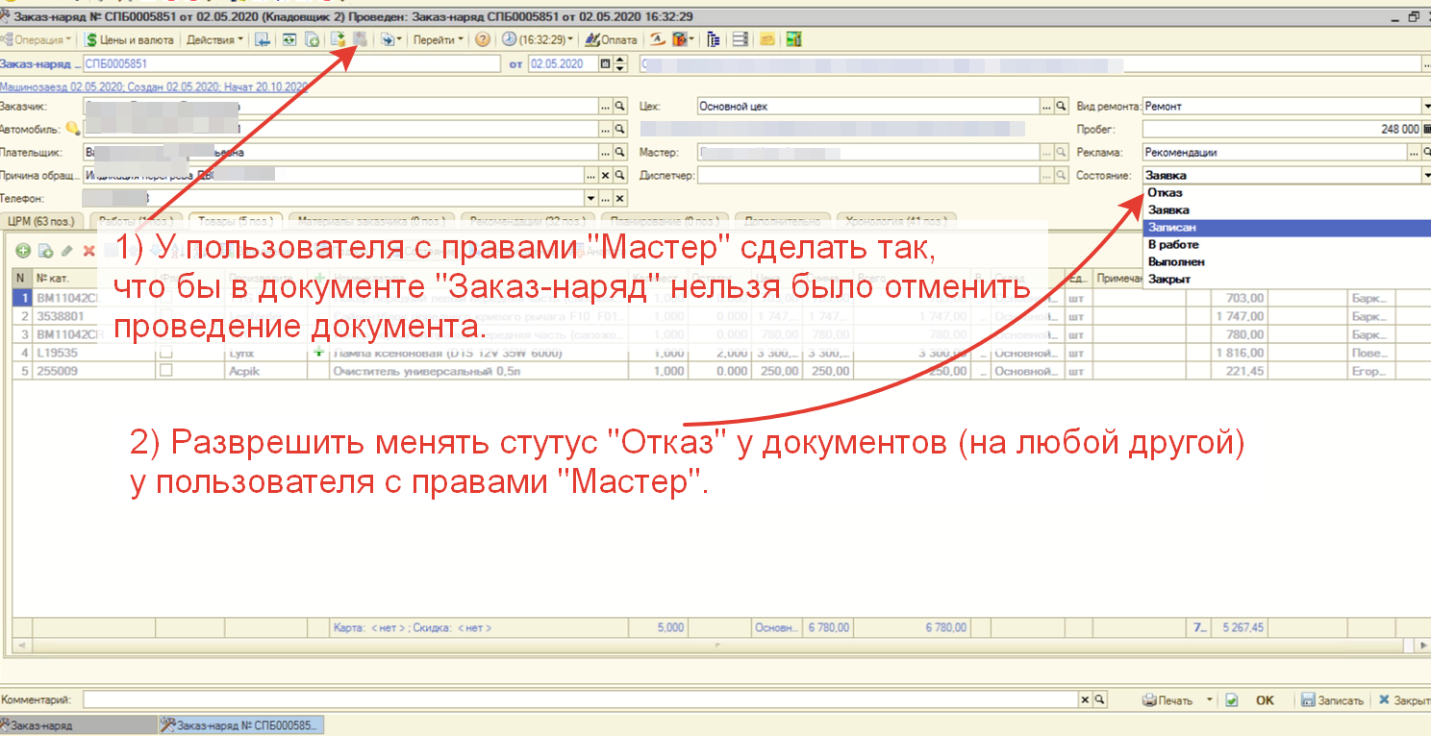
Task: Tick the checkbox in row 5 255009
Action: [166, 371]
